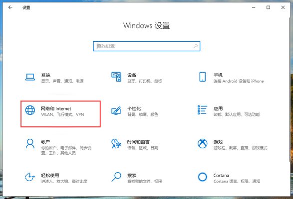The width and height of the screenshot is (293, 199).
Task: Select the 手机 category title
Action: (218, 75)
